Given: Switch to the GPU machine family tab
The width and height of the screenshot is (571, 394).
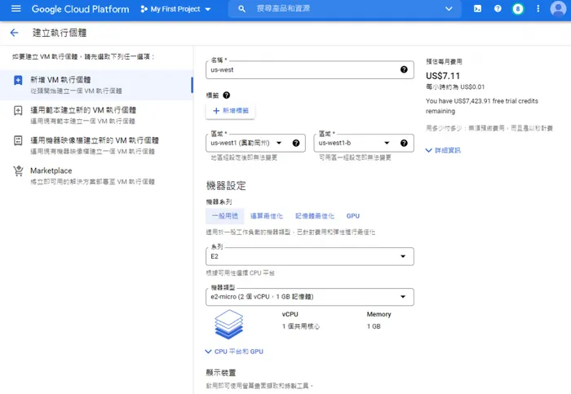Looking at the screenshot, I should (353, 216).
